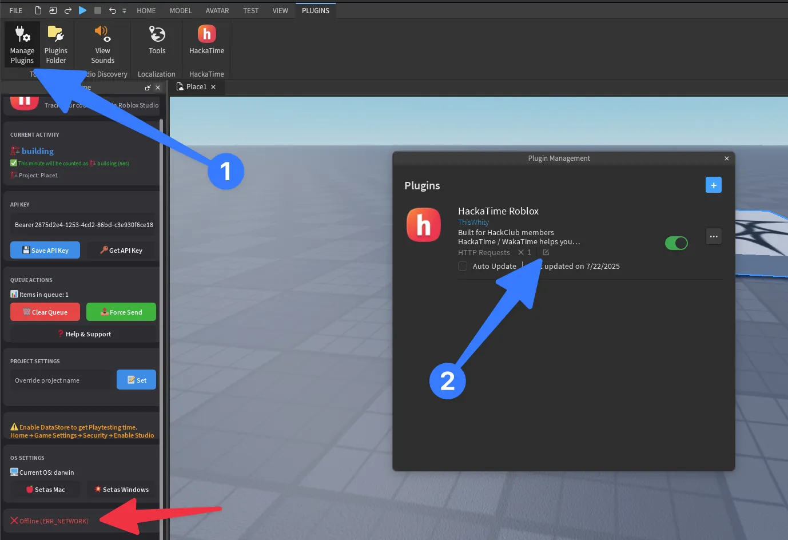
Task: Click the 'updated on 7/22/2025' text
Action: [582, 266]
